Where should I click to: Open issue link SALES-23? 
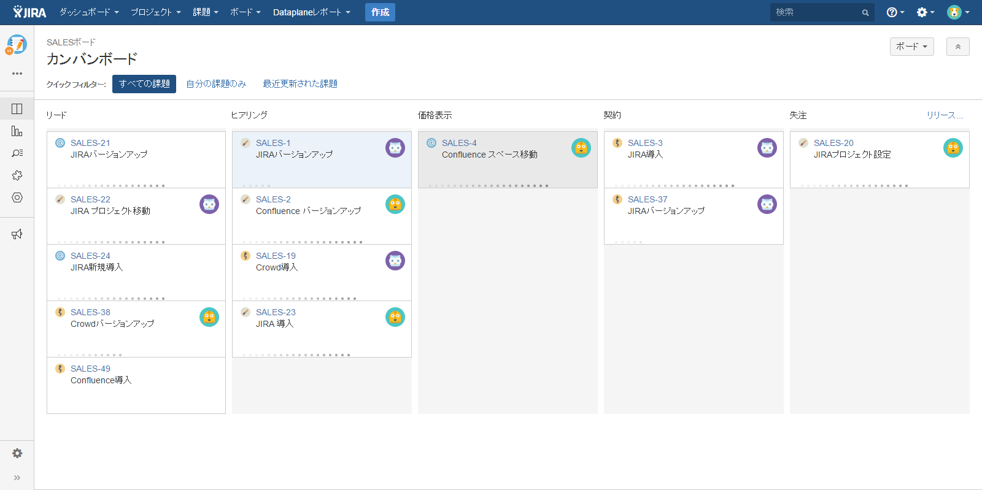(x=276, y=312)
